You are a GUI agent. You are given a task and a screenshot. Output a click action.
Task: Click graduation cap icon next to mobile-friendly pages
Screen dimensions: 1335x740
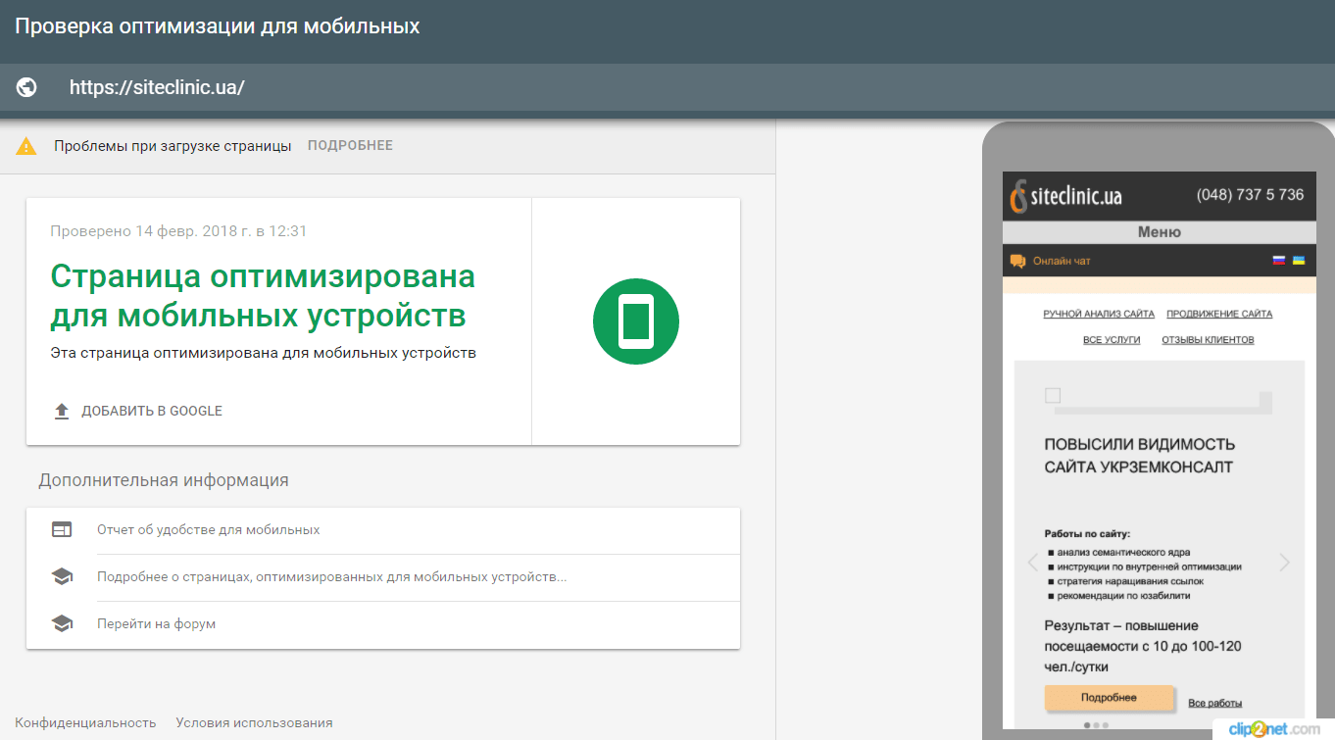click(x=62, y=577)
